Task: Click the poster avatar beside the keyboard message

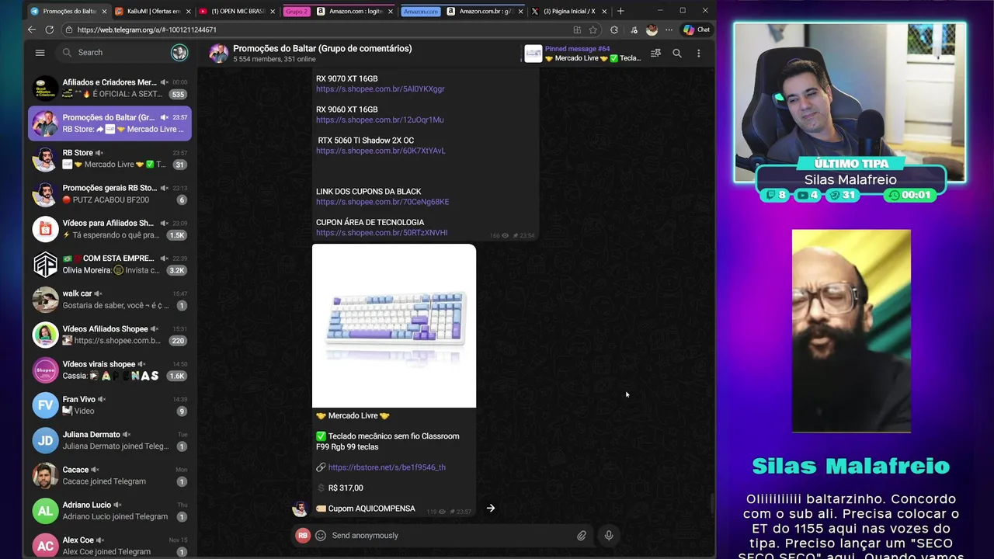Action: click(299, 509)
